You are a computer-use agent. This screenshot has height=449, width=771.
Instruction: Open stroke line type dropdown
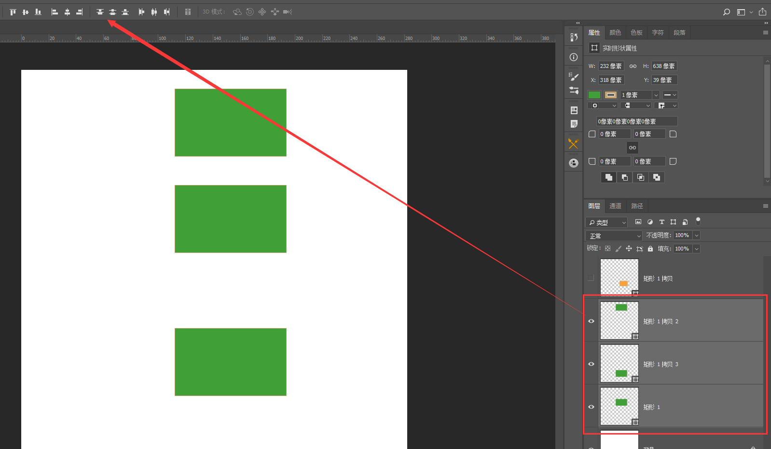click(670, 95)
